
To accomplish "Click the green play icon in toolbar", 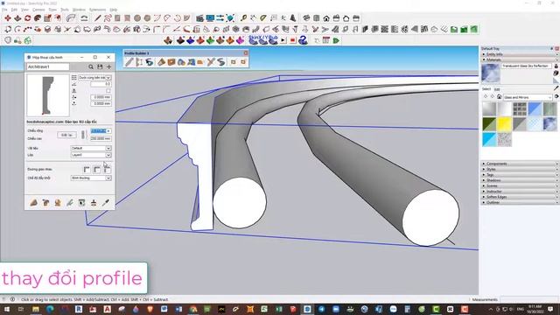I will (336, 40).
